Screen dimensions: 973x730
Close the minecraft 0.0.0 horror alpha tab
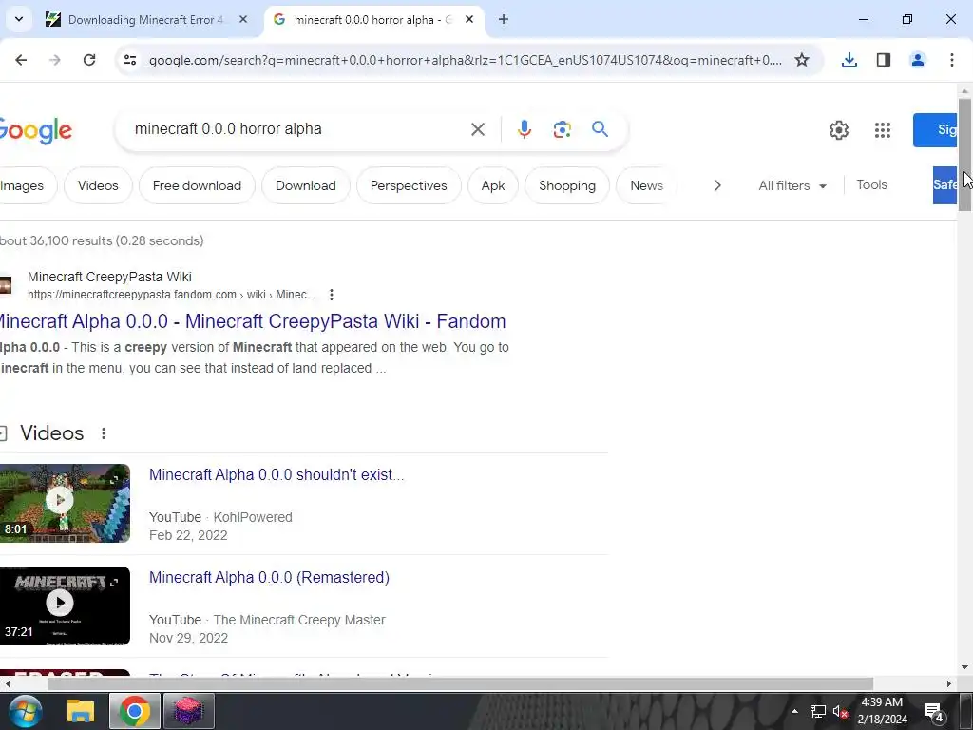469,19
